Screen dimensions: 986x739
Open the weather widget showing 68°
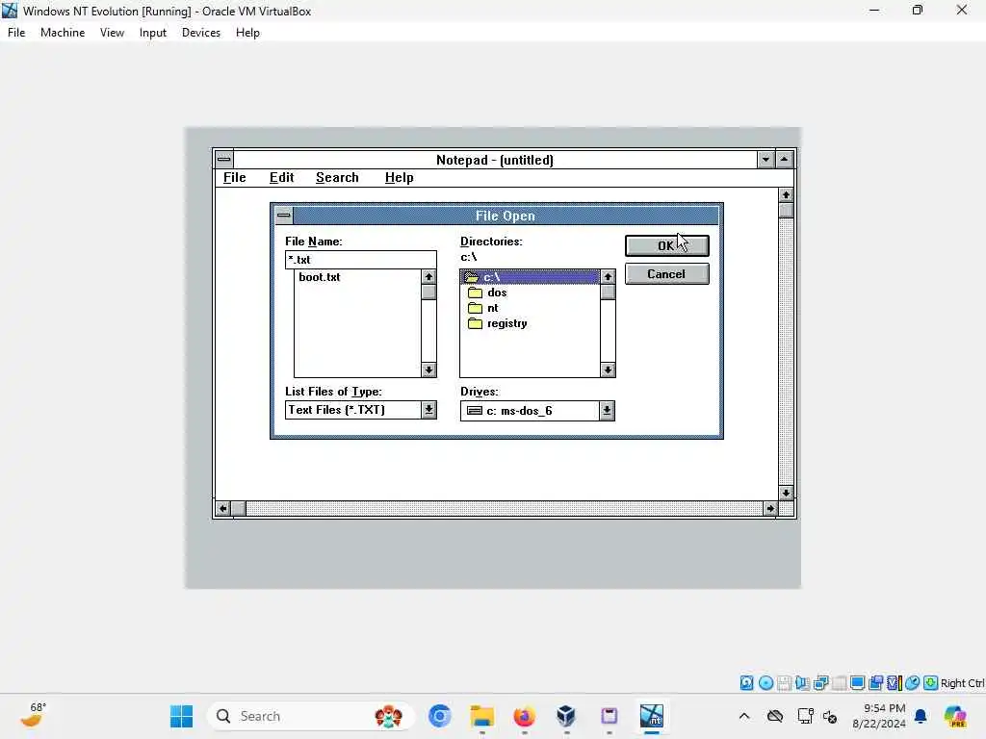(33, 715)
